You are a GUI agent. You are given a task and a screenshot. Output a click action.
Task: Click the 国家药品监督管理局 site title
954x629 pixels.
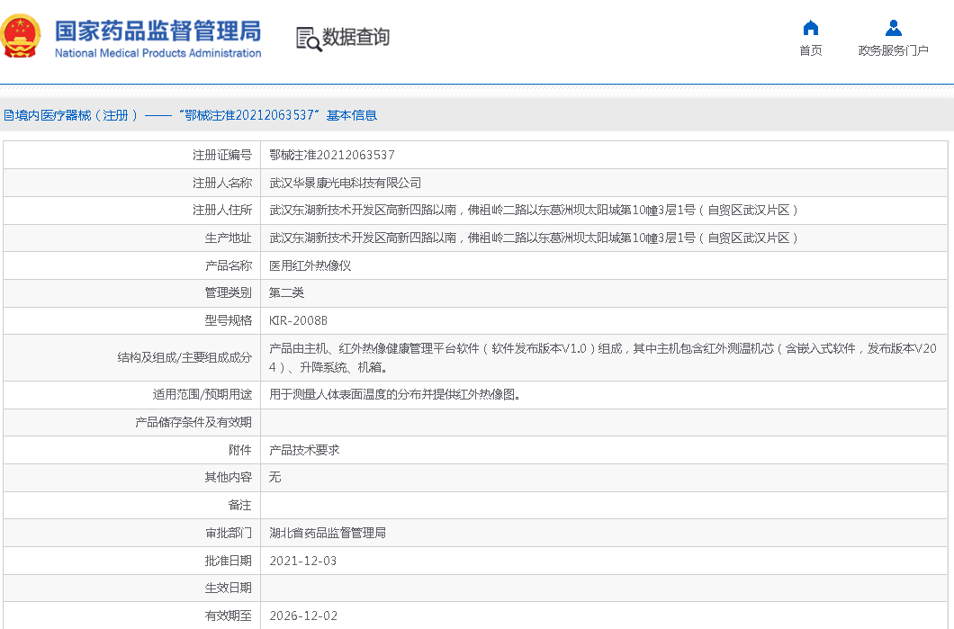tap(157, 31)
